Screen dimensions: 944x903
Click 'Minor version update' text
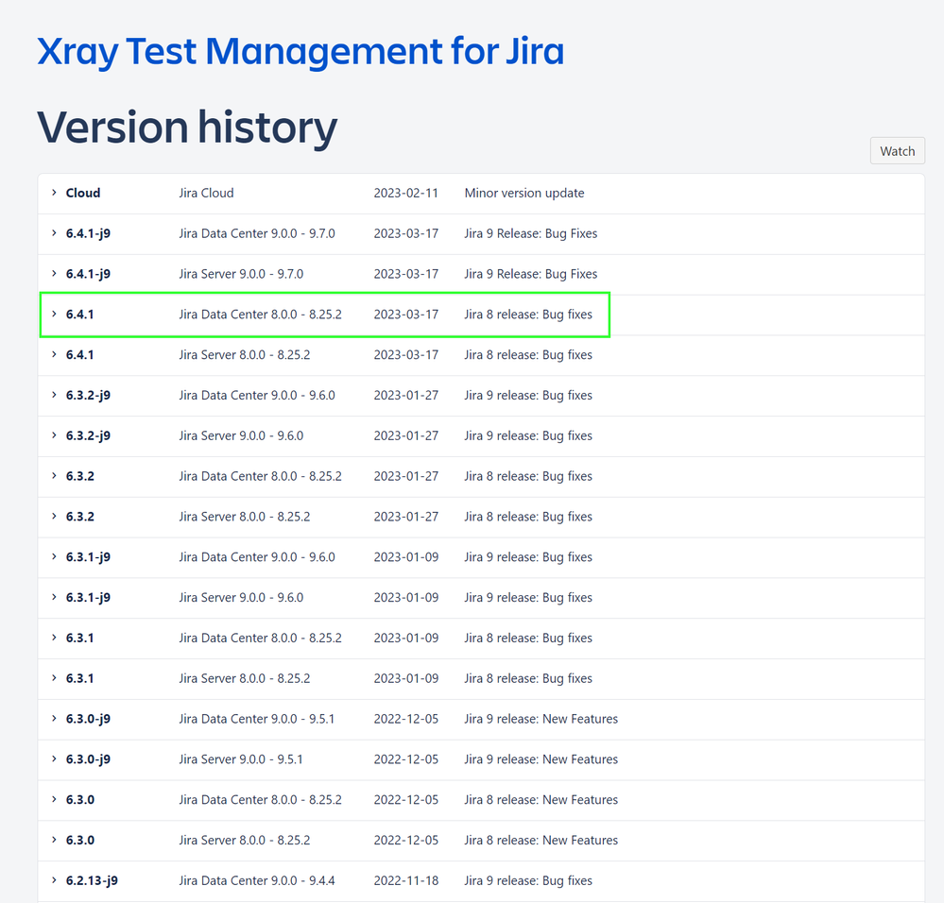(524, 193)
